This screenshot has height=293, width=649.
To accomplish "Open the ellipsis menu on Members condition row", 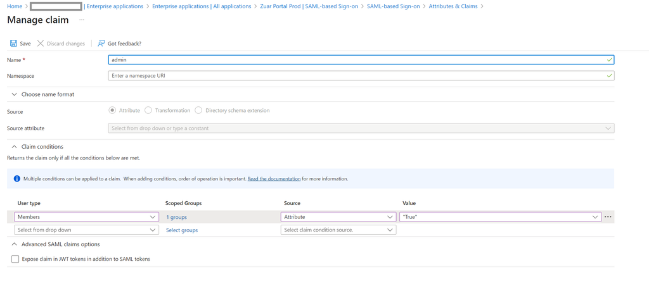I will [x=608, y=217].
